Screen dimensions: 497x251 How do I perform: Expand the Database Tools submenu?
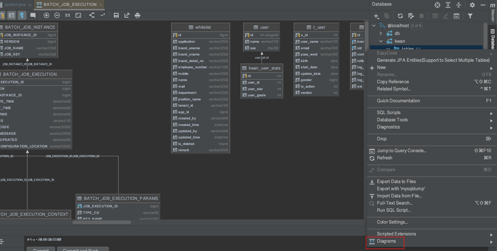click(432, 120)
